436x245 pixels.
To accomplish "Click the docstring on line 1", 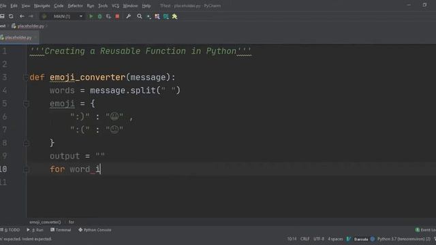I will click(140, 51).
